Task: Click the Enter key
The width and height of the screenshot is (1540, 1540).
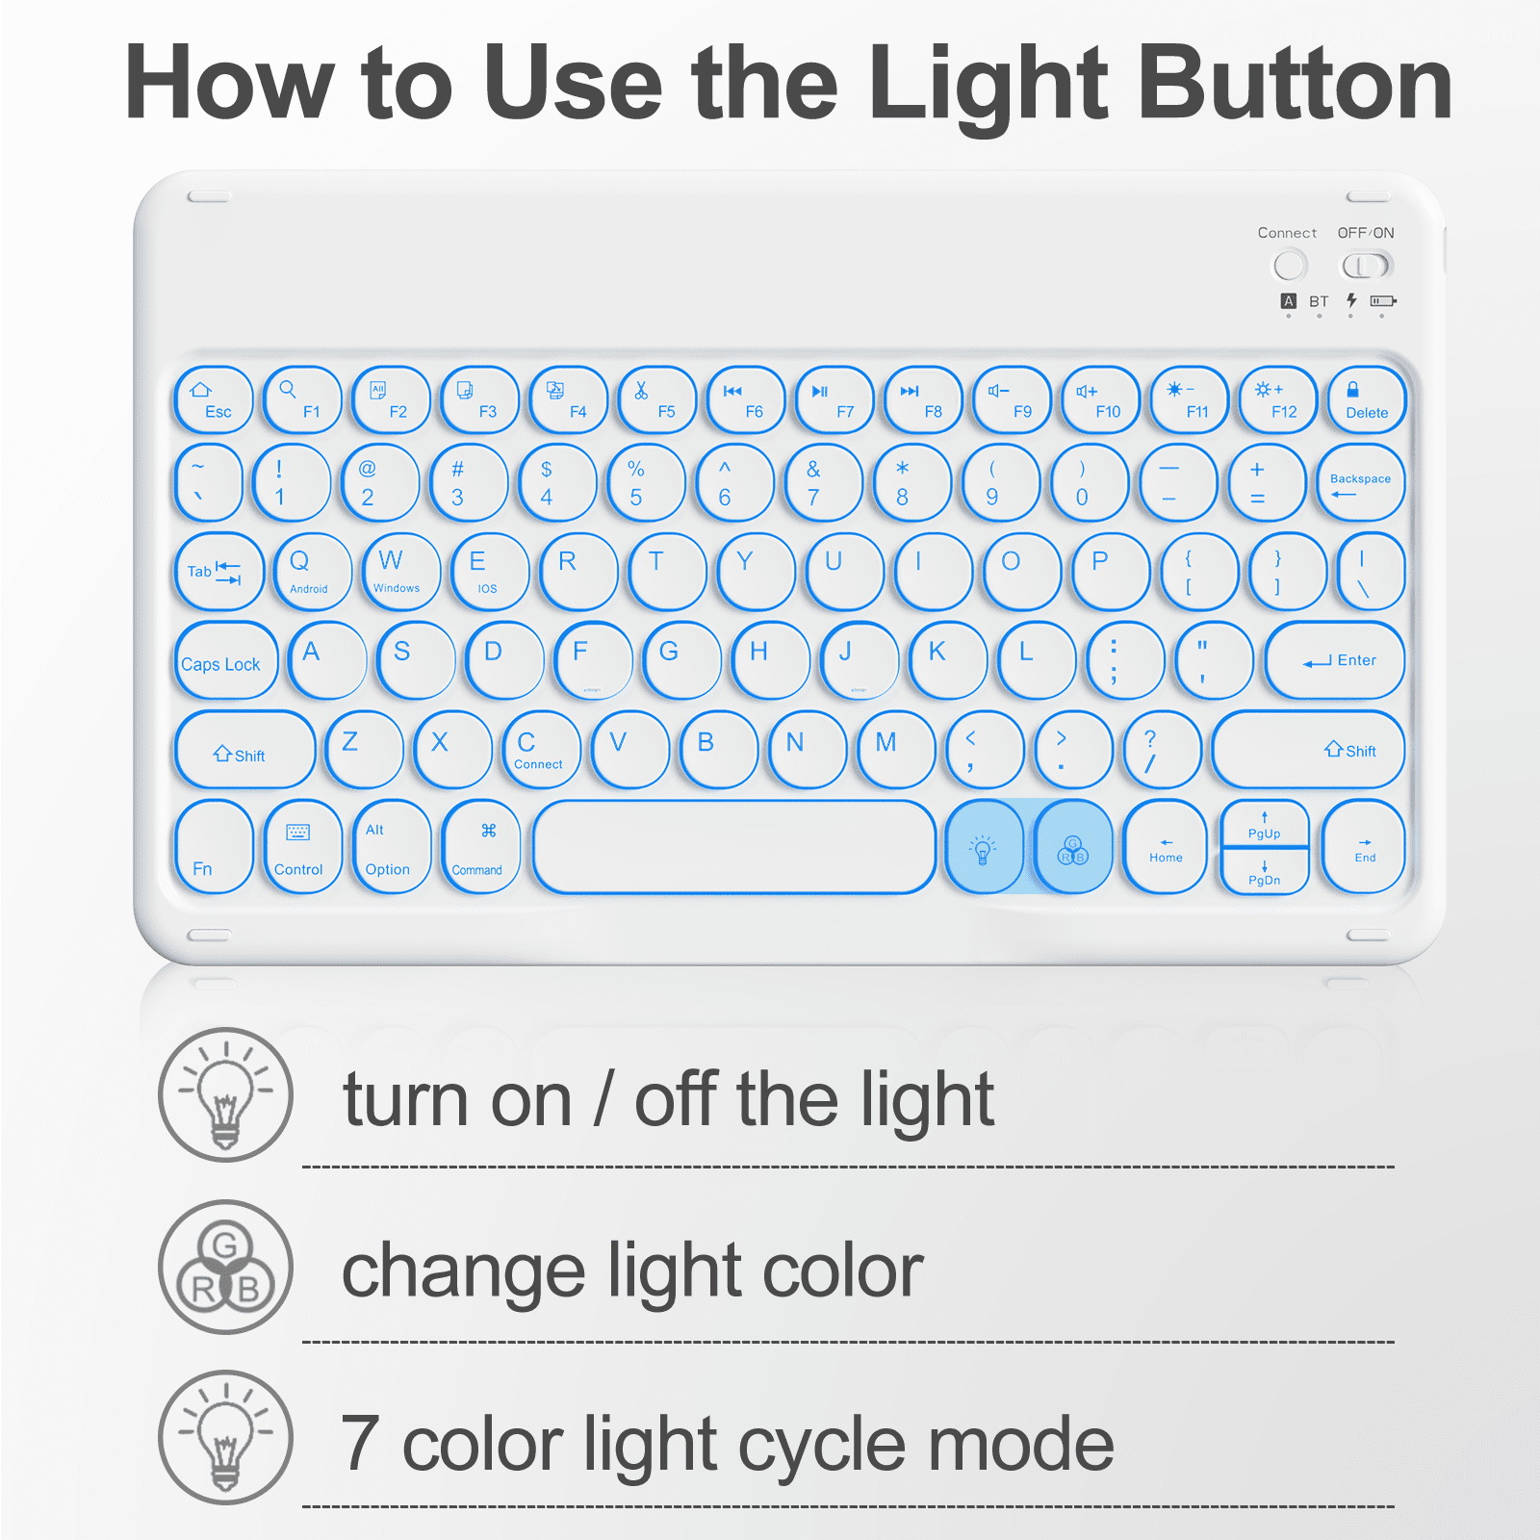Action: coord(1335,660)
